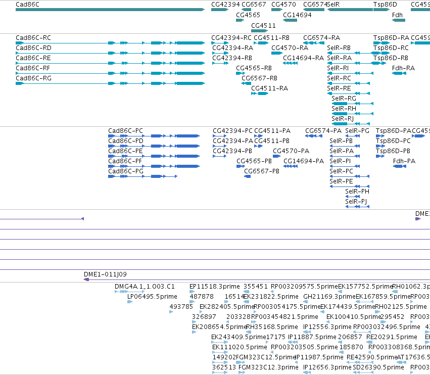This screenshot has height=375, width=430.
Task: Click the Cad86C-RD transcript label
Action: [x=33, y=48]
